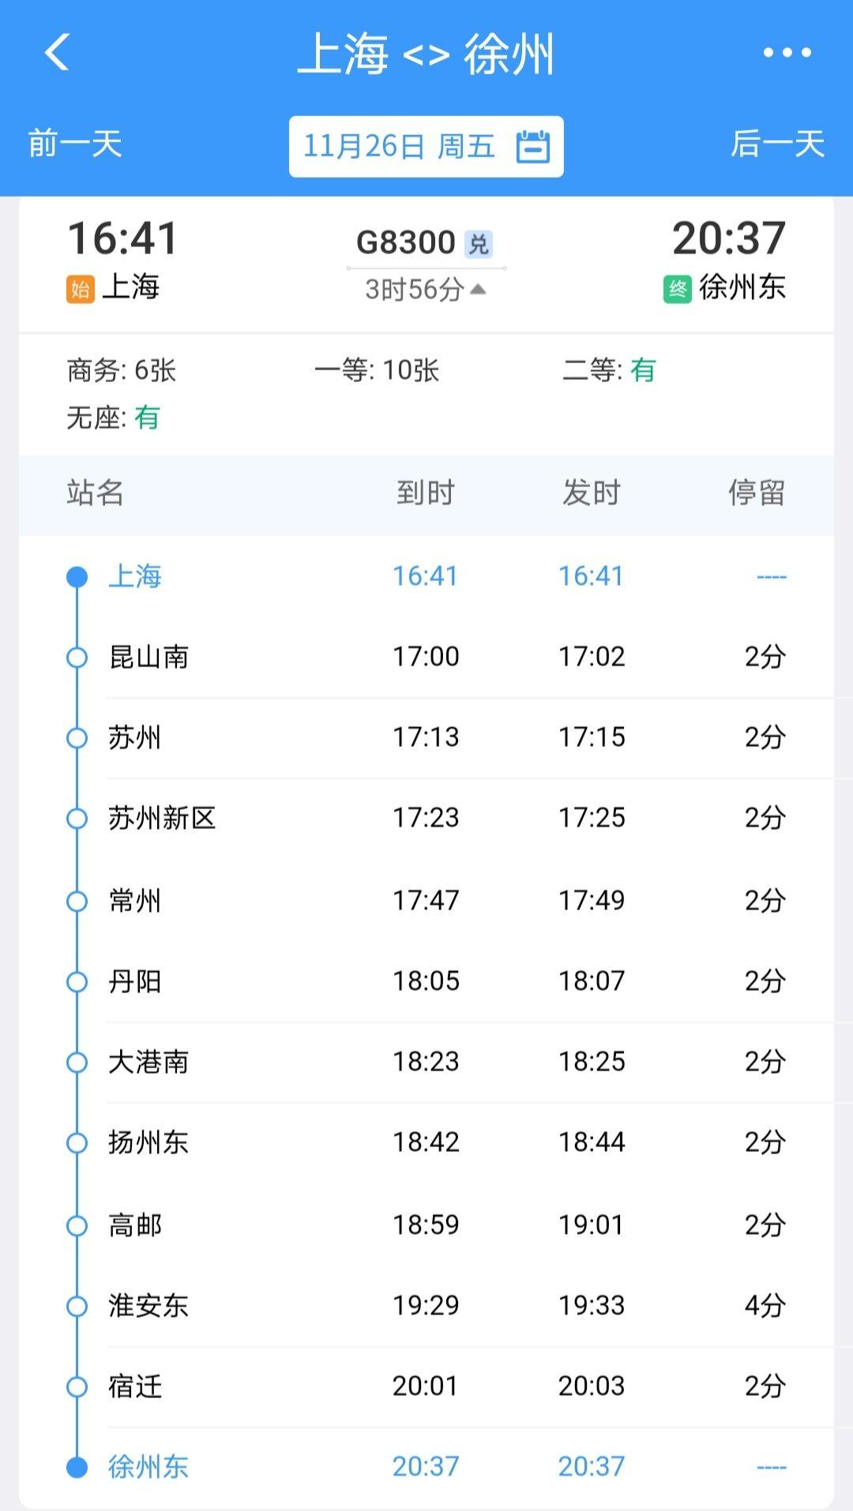The image size is (853, 1511).
Task: Go to next day 后一天
Action: (x=777, y=144)
